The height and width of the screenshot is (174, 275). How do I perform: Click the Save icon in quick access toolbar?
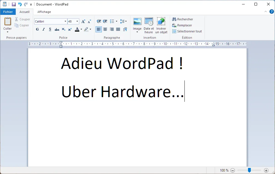pyautogui.click(x=14, y=4)
